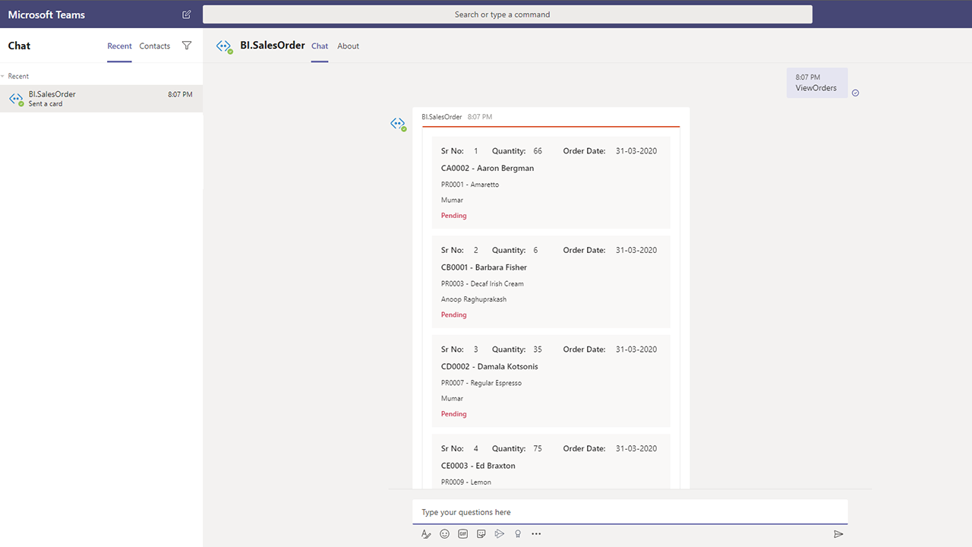Screen dimensions: 972x547
Task: Click the new chat compose icon
Action: [x=187, y=14]
